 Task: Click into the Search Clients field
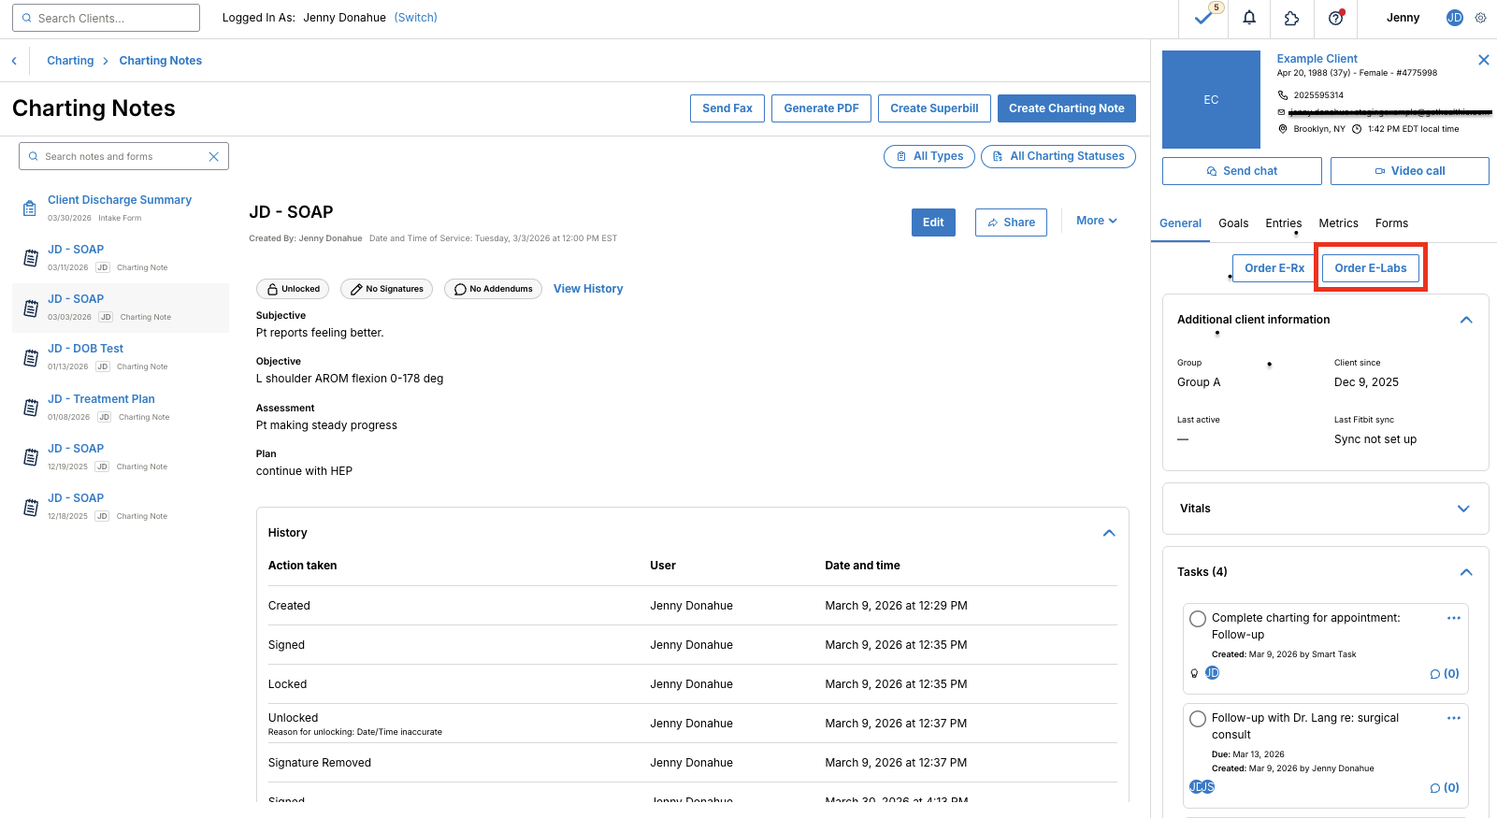coord(107,18)
